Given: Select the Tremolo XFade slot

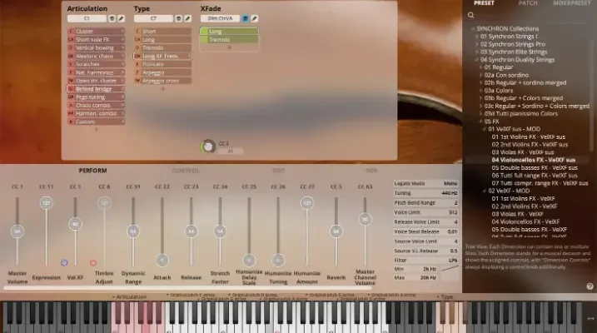Looking at the screenshot, I should pos(229,39).
